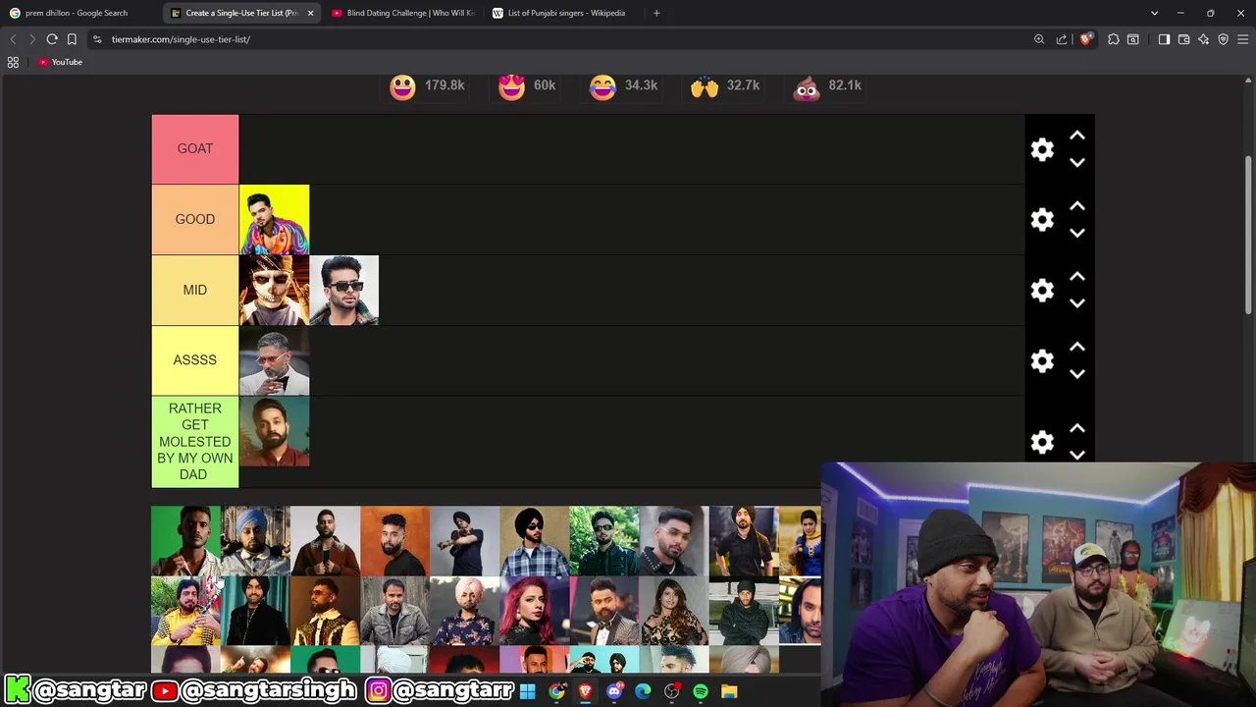
Task: Switch to Blind Dating Challenge YouTube tab
Action: click(402, 13)
